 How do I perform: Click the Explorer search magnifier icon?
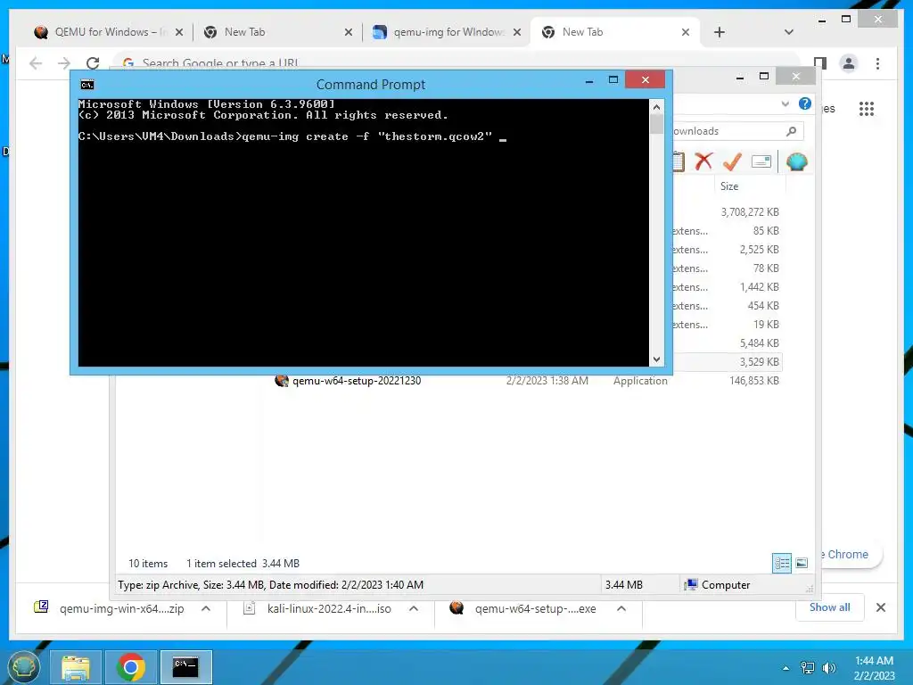click(x=792, y=131)
